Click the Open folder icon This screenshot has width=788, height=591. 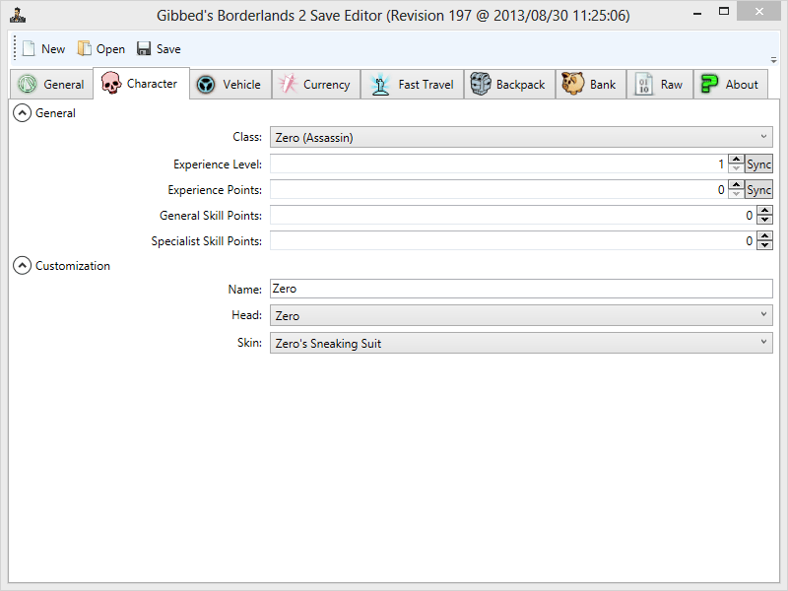coord(84,48)
